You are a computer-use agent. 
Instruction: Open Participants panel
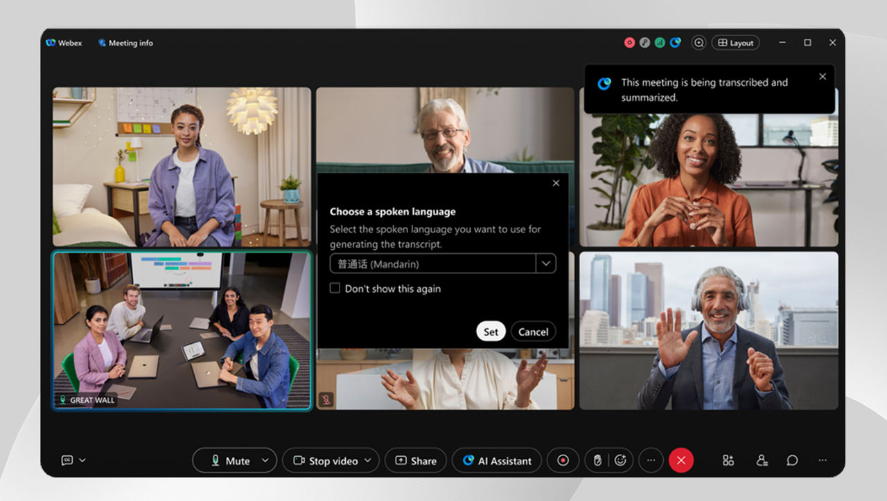(762, 460)
